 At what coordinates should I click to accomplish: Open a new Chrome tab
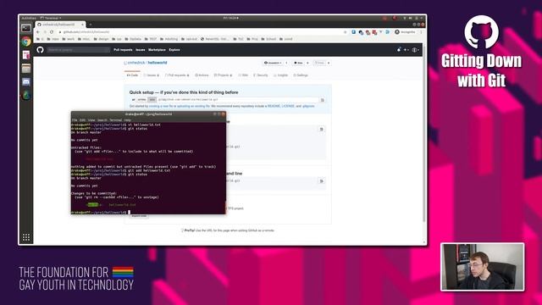91,25
